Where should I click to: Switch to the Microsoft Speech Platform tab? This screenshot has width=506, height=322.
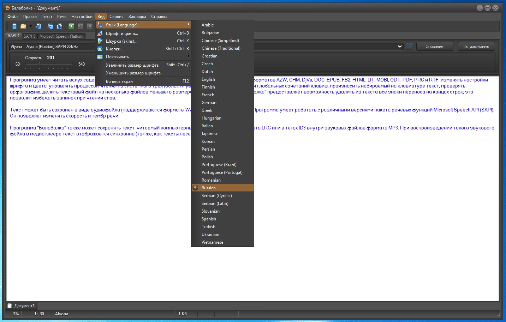61,36
